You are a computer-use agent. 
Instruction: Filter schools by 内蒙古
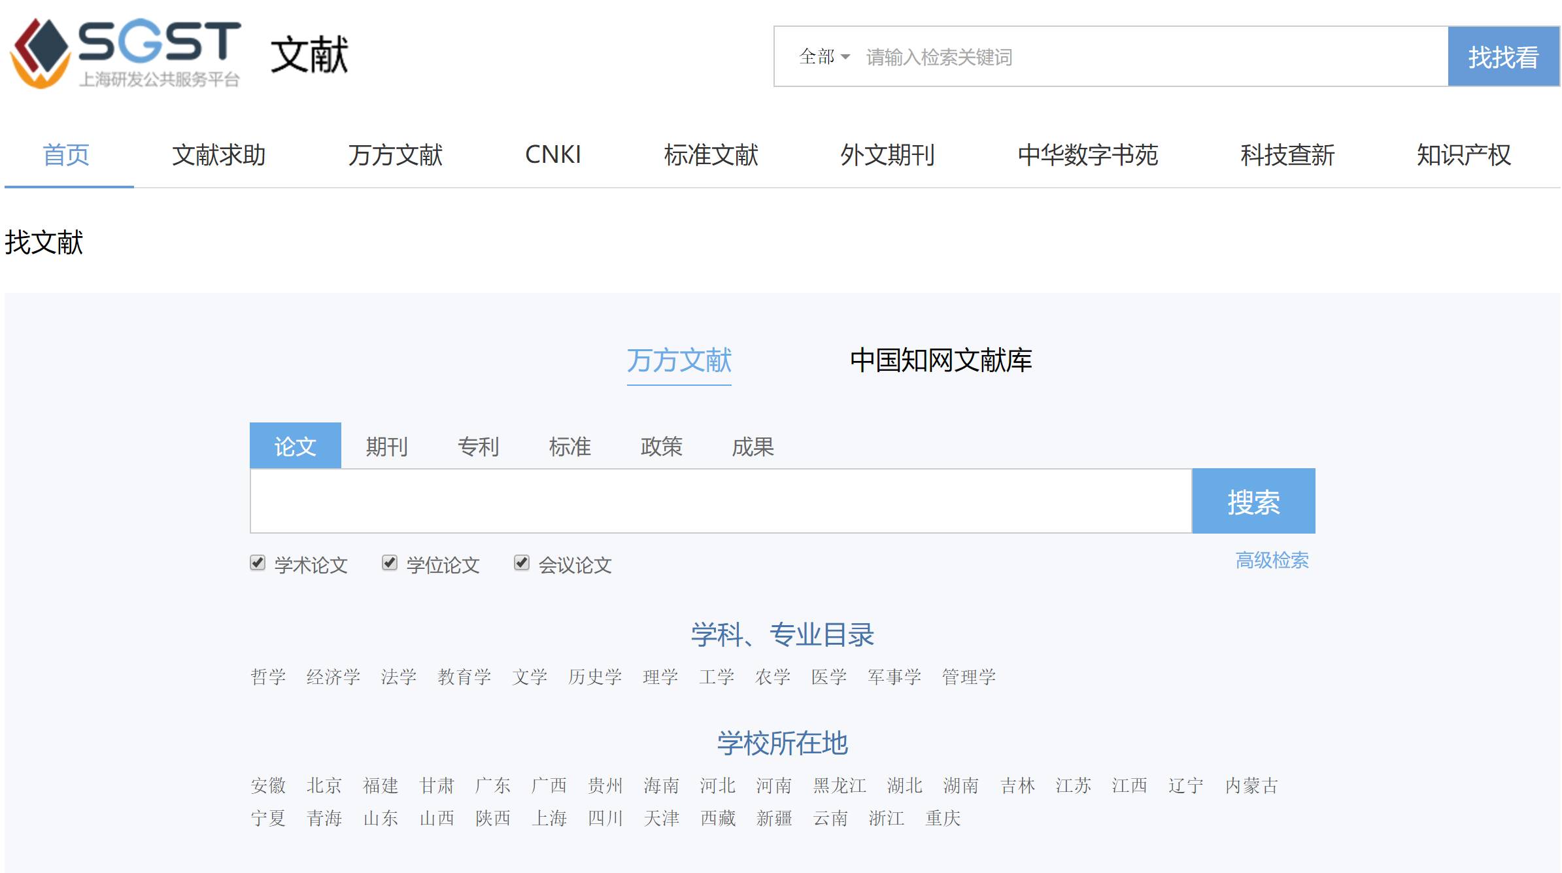1251,785
